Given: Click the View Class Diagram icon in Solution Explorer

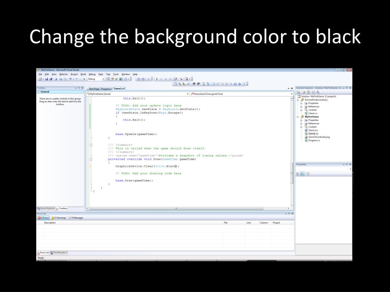Looking at the screenshot, I should tap(318, 92).
